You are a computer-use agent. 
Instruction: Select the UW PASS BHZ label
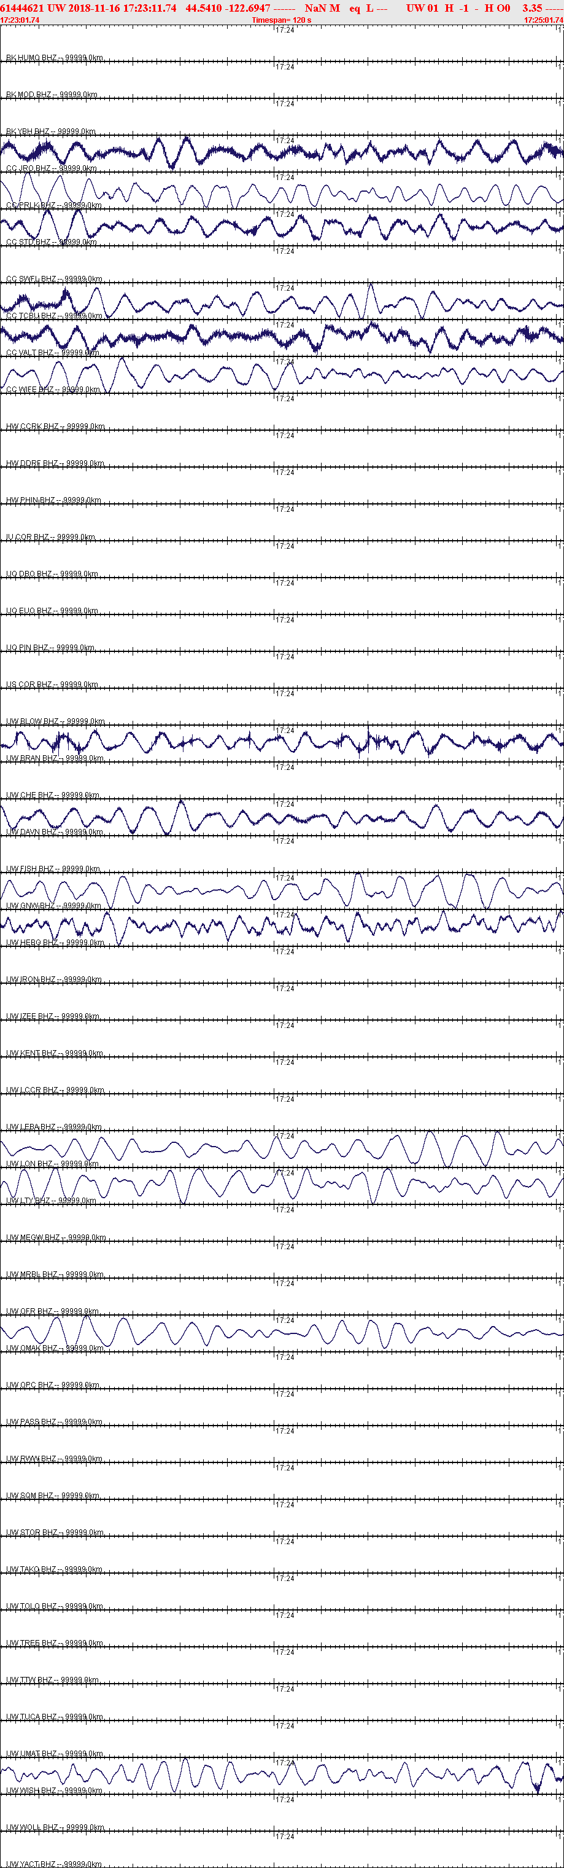click(x=54, y=1422)
